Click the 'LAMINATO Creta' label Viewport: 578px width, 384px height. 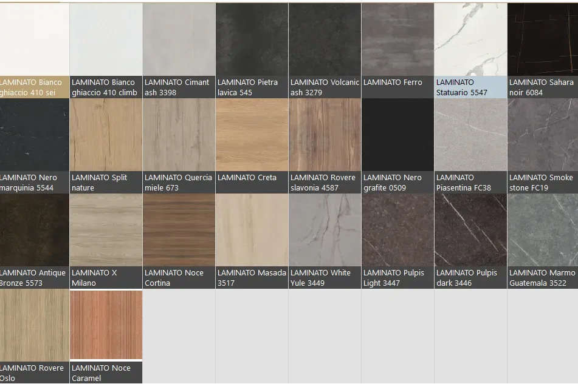click(252, 183)
